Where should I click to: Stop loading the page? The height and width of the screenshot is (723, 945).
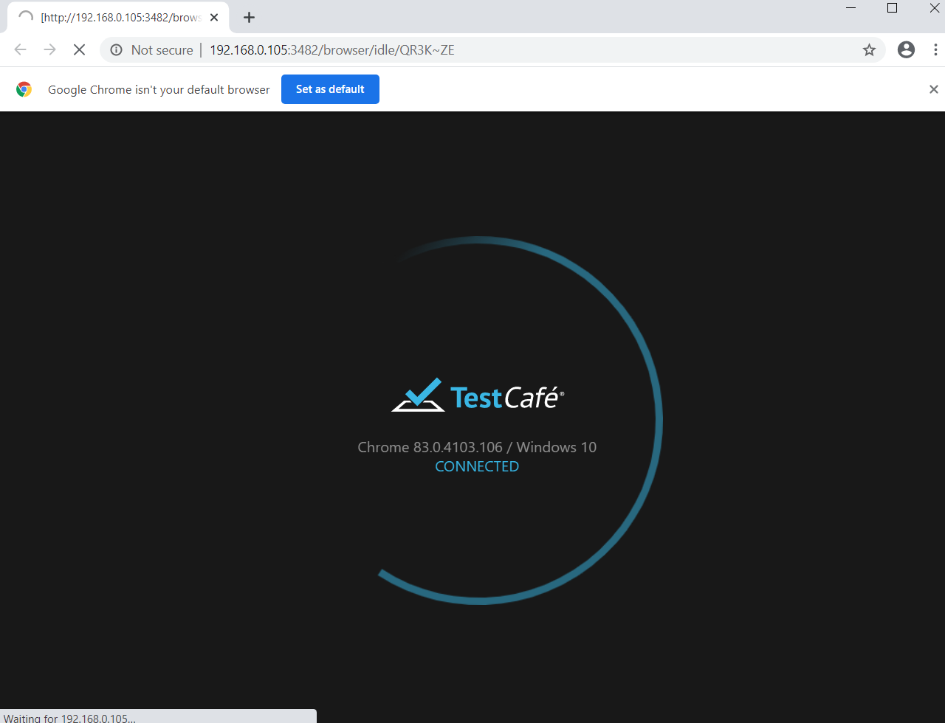pyautogui.click(x=79, y=50)
